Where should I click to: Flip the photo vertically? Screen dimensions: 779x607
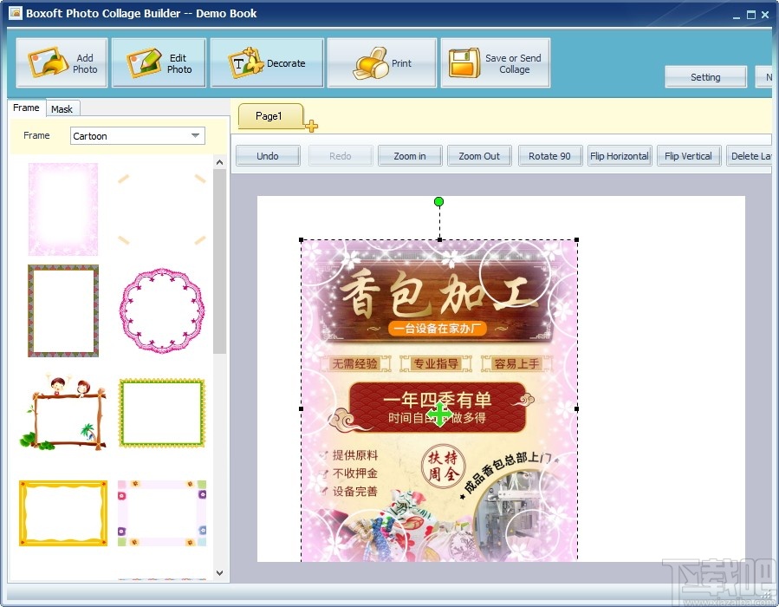point(688,155)
